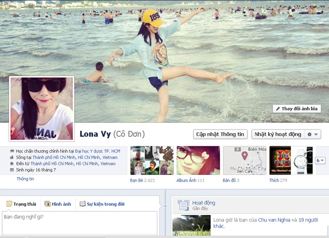329x238 pixels.
Task: Open the Ho Chi Minh City map thumbnail
Action: 245,161
